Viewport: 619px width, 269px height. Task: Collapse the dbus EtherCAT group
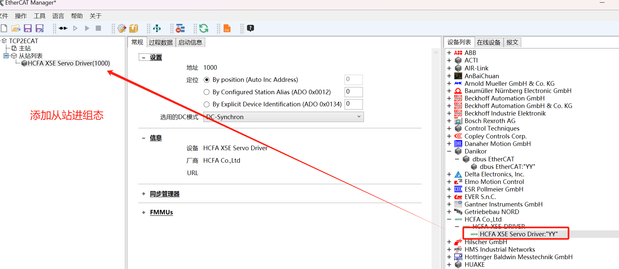(x=457, y=159)
